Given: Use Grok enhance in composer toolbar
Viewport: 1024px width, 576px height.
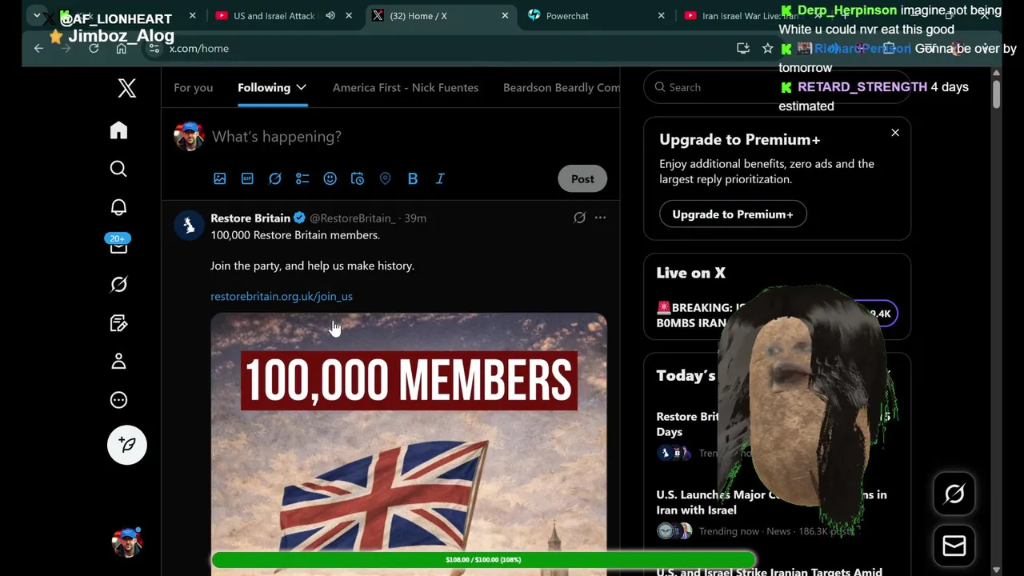Looking at the screenshot, I should point(275,178).
